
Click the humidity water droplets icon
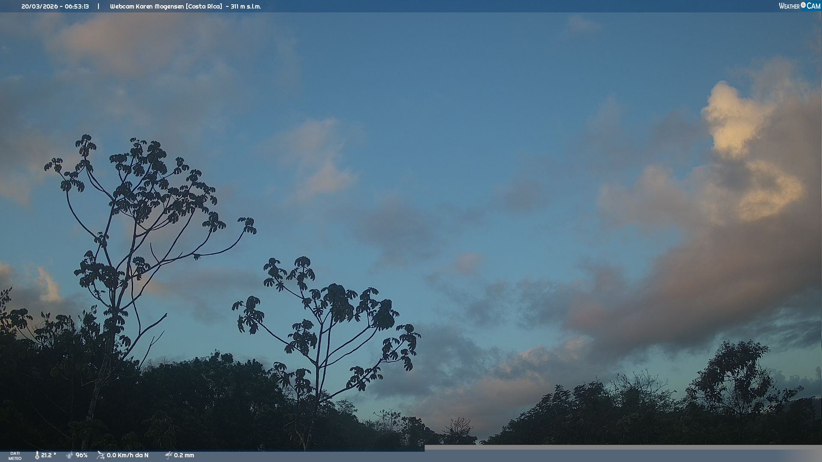coord(70,456)
